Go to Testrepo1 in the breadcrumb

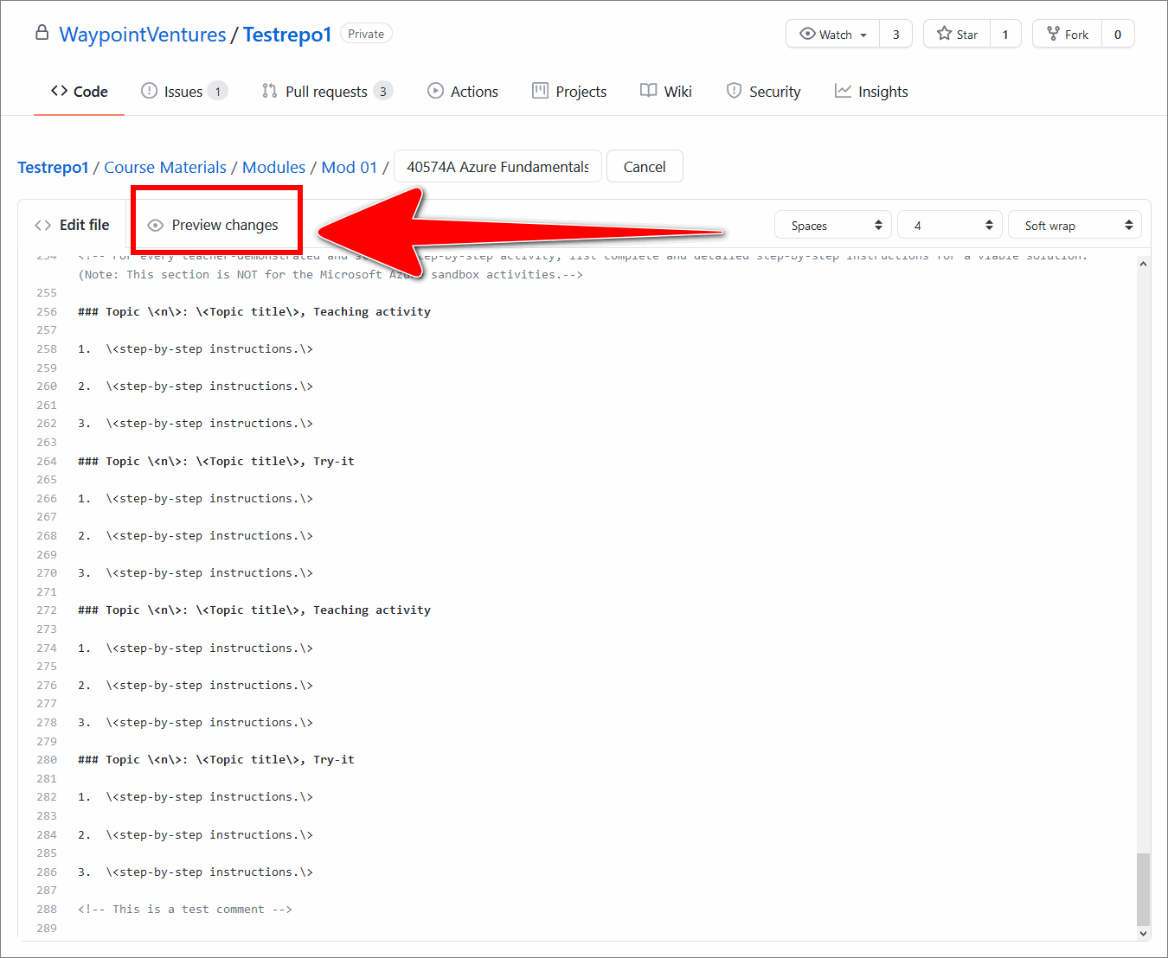(x=53, y=167)
